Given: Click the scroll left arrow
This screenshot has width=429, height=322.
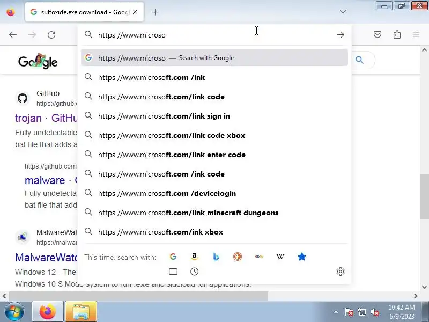Looking at the screenshot, I should coord(4,296).
